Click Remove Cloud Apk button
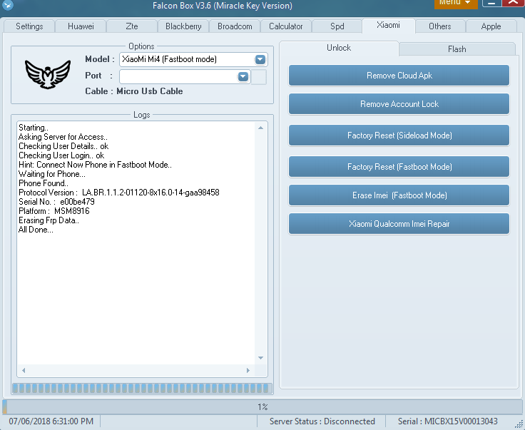The width and height of the screenshot is (525, 430). coord(399,76)
